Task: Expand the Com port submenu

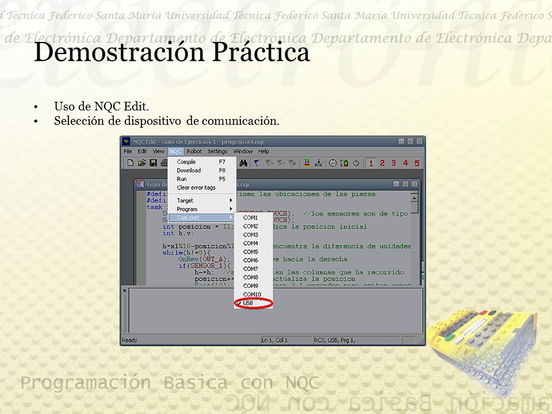Action: click(x=202, y=217)
